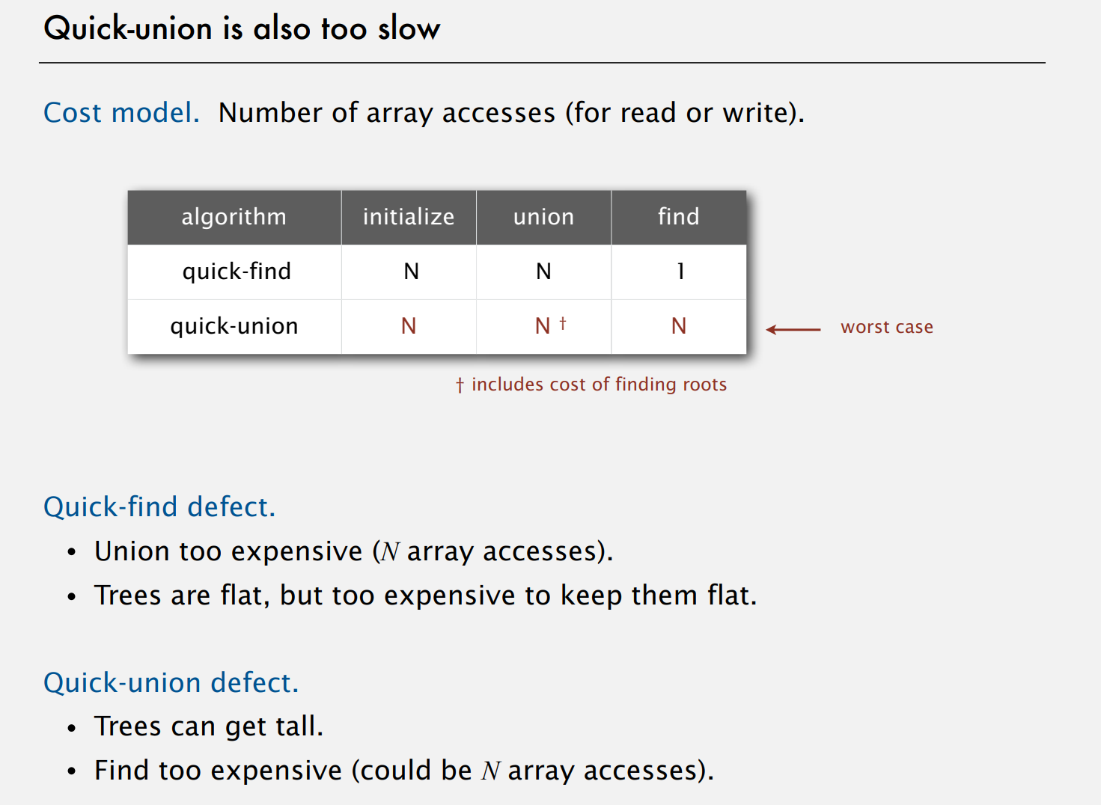Select the "union" column header
The width and height of the screenshot is (1101, 805).
pos(543,217)
